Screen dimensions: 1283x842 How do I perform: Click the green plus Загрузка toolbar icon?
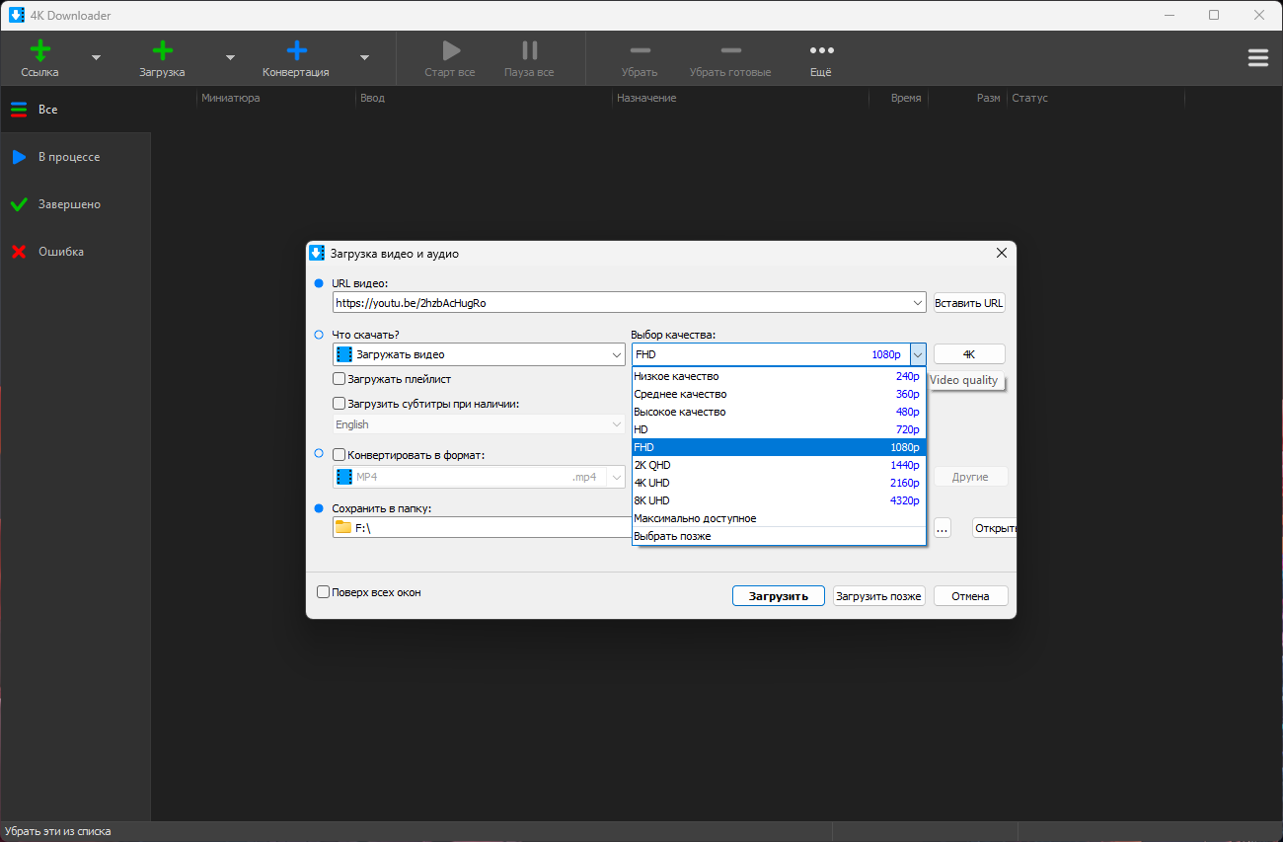point(162,50)
